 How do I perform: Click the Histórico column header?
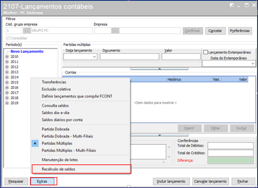(190, 79)
